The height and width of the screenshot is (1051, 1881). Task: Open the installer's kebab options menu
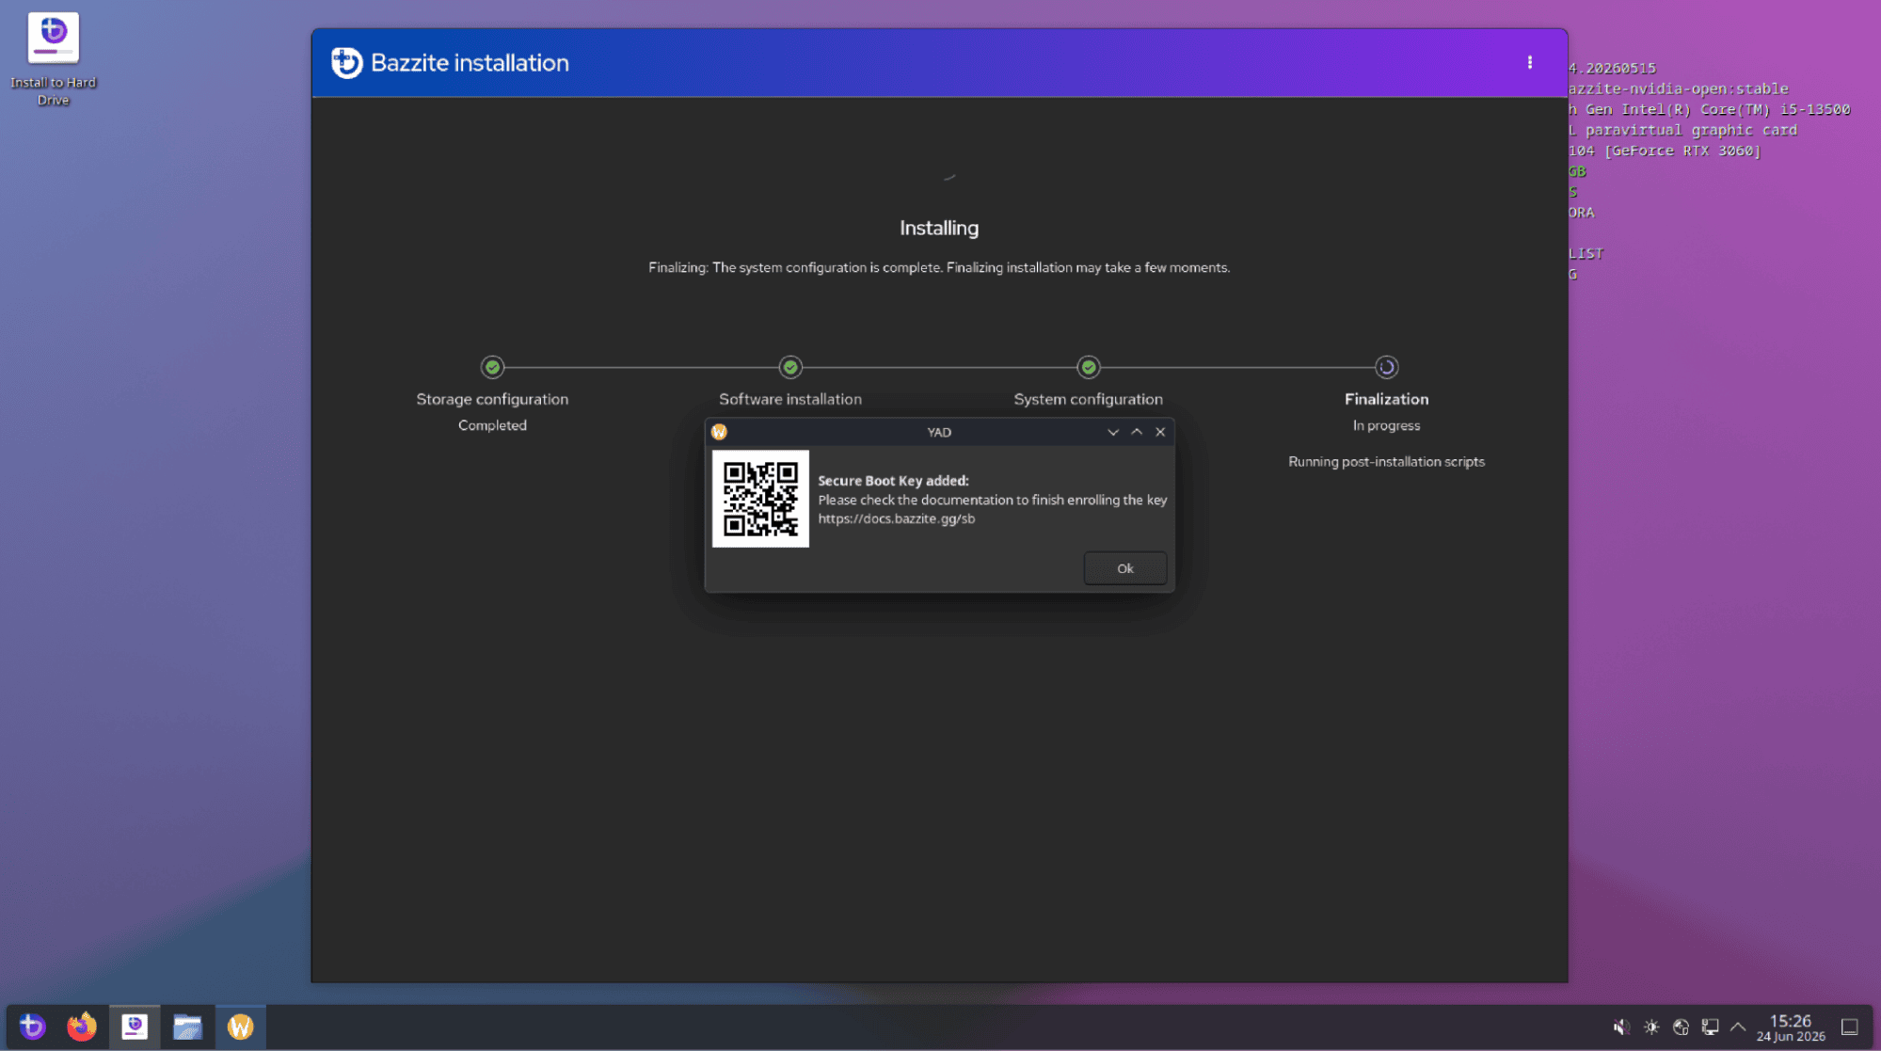(x=1530, y=63)
